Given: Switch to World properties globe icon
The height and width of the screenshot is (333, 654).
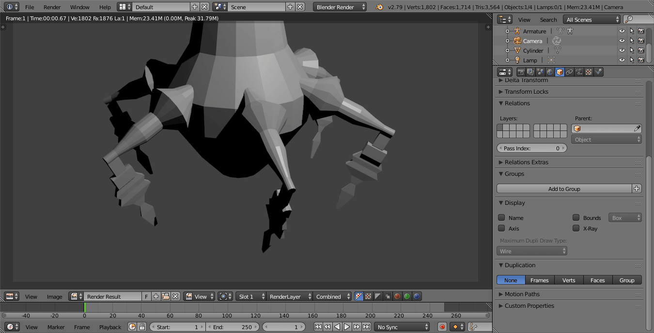Looking at the screenshot, I should 550,72.
